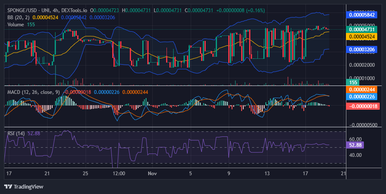Click the TradingView logo
This screenshot has height=194, width=386.
coord(24,186)
